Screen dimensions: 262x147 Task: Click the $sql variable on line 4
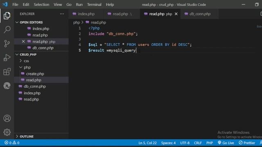(x=93, y=45)
